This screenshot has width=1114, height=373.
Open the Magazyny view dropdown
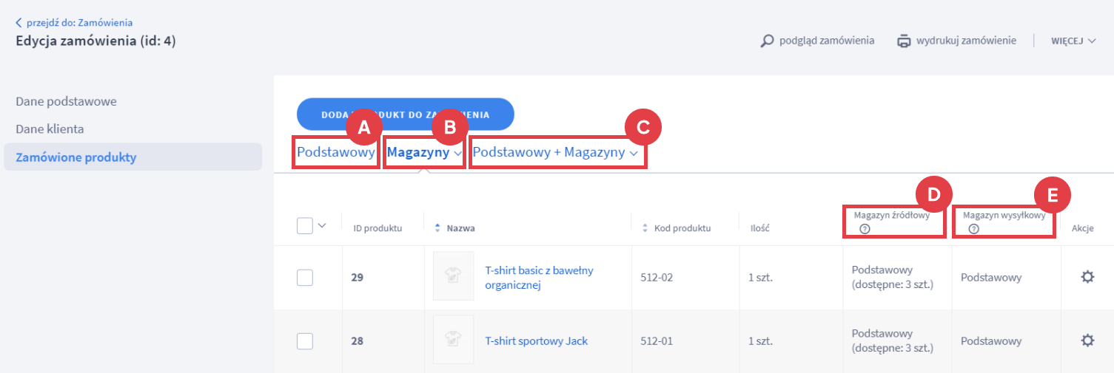(x=424, y=153)
